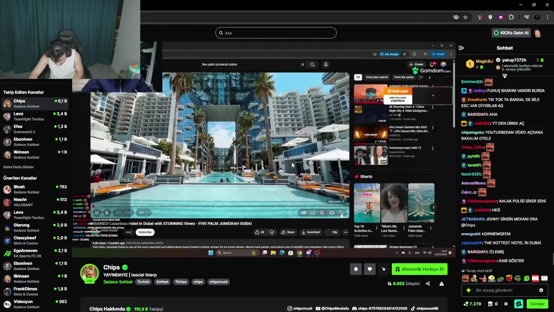Expand the gift leaderboard down arrow
This screenshot has width=554, height=312.
505,76
